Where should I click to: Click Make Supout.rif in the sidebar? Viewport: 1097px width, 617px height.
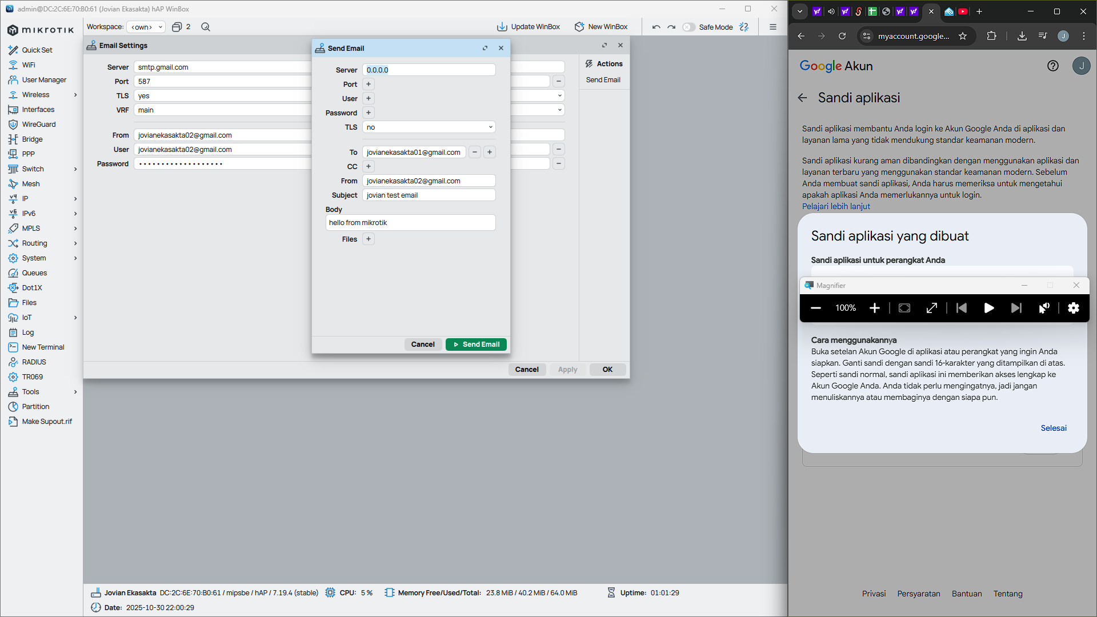click(x=47, y=422)
